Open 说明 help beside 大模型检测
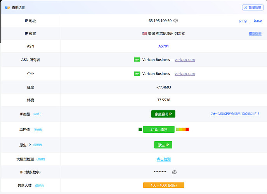The height and width of the screenshot is (194, 267). point(40,159)
